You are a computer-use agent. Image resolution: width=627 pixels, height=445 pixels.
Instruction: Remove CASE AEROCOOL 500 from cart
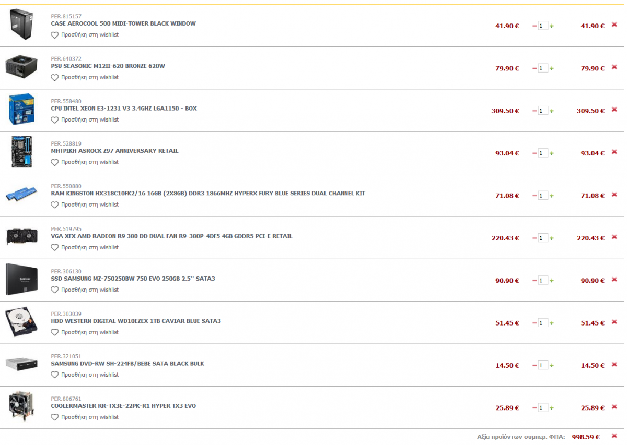[x=614, y=25]
